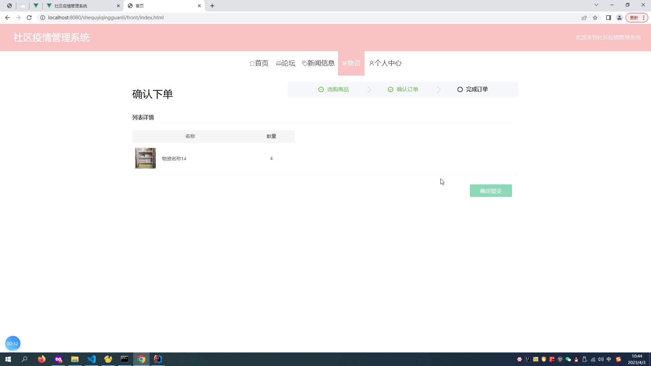Switch to Chrome in the taskbar
The image size is (651, 366).
(x=141, y=359)
